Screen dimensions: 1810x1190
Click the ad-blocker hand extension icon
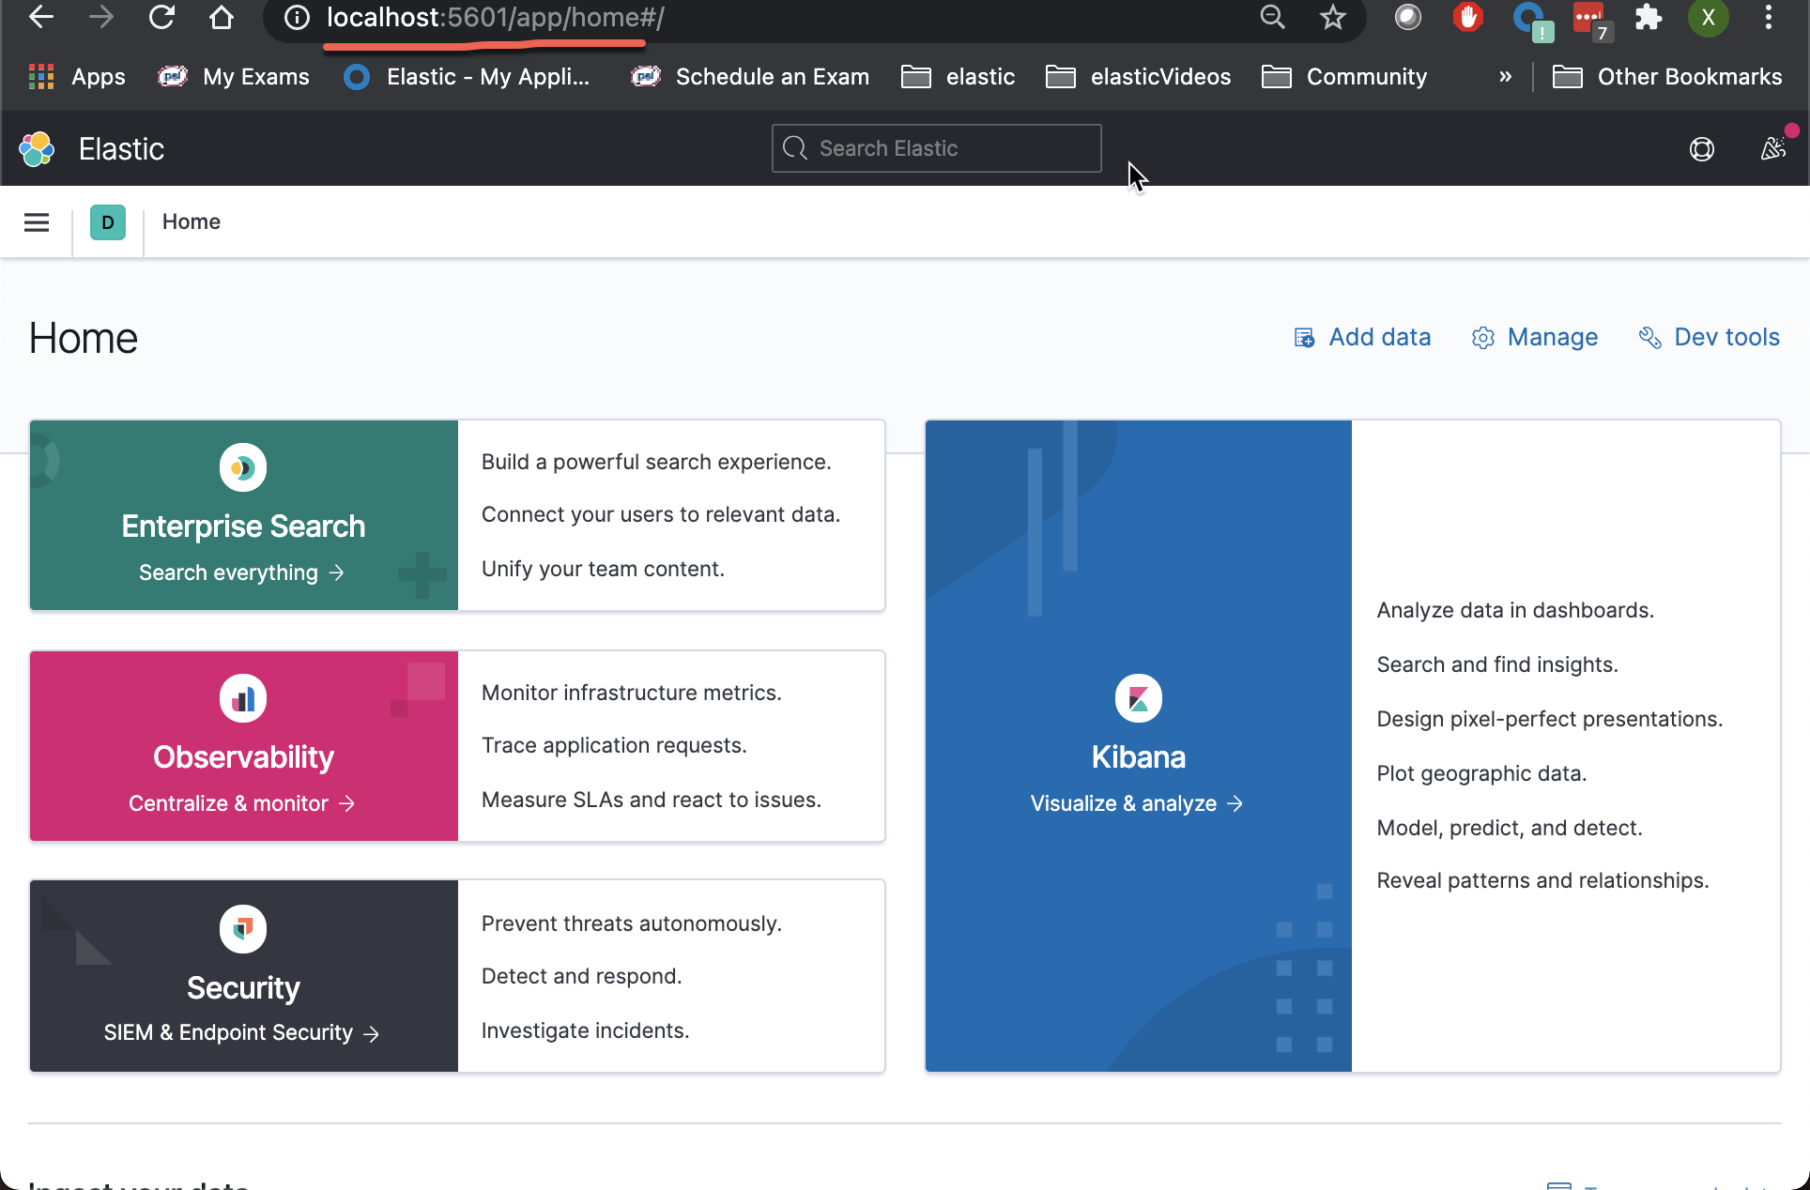(1467, 18)
